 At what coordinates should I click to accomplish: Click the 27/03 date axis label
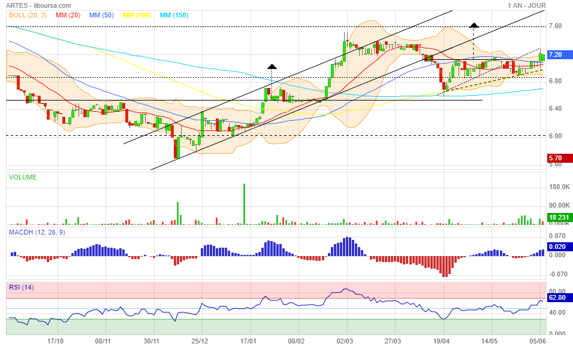tap(393, 341)
